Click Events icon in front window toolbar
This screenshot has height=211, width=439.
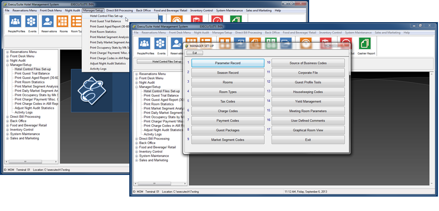click(x=160, y=43)
